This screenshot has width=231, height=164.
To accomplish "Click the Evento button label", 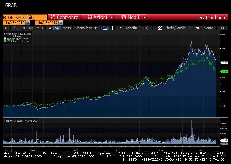I will (x=208, y=28).
